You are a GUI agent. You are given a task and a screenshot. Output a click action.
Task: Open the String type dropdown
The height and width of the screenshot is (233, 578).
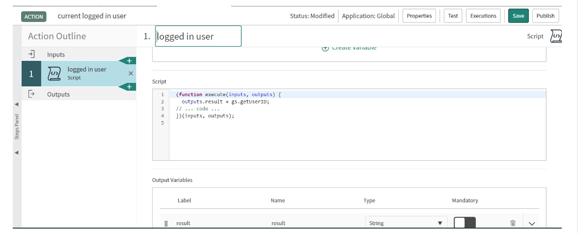tap(406, 223)
